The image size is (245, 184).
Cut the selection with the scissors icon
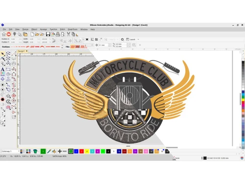pyautogui.click(x=68, y=34)
